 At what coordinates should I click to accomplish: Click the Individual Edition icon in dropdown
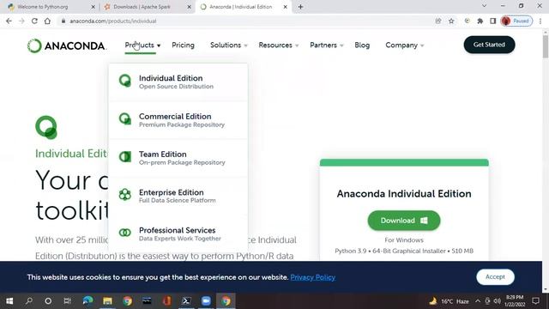click(124, 81)
